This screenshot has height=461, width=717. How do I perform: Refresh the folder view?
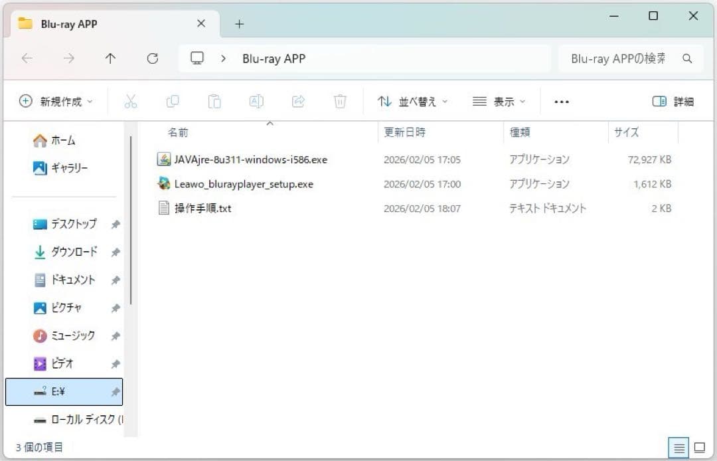coord(152,58)
